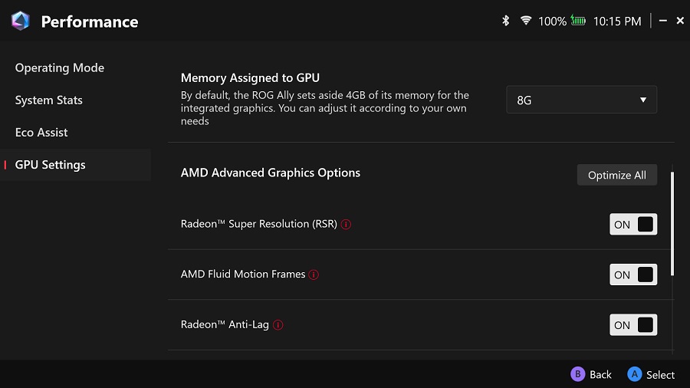Go to Eco Assist section
Screen dimensions: 690x388
(x=41, y=132)
